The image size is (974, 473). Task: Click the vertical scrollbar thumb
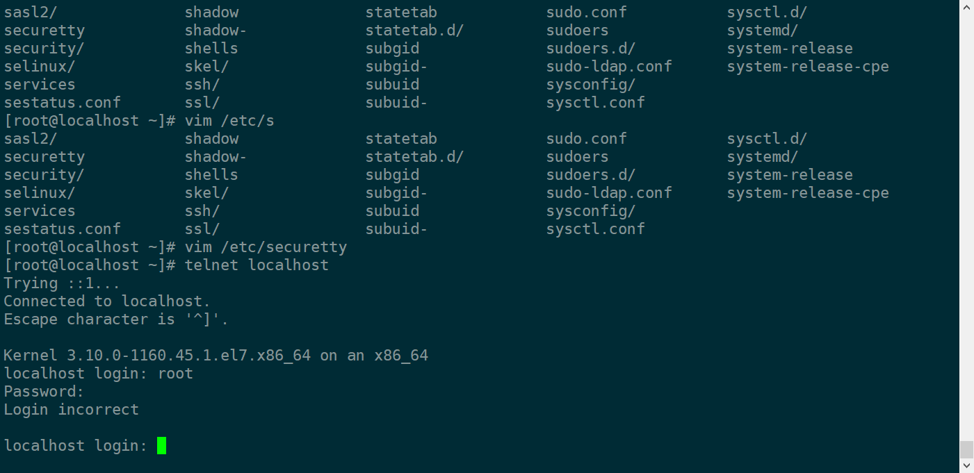point(966,449)
